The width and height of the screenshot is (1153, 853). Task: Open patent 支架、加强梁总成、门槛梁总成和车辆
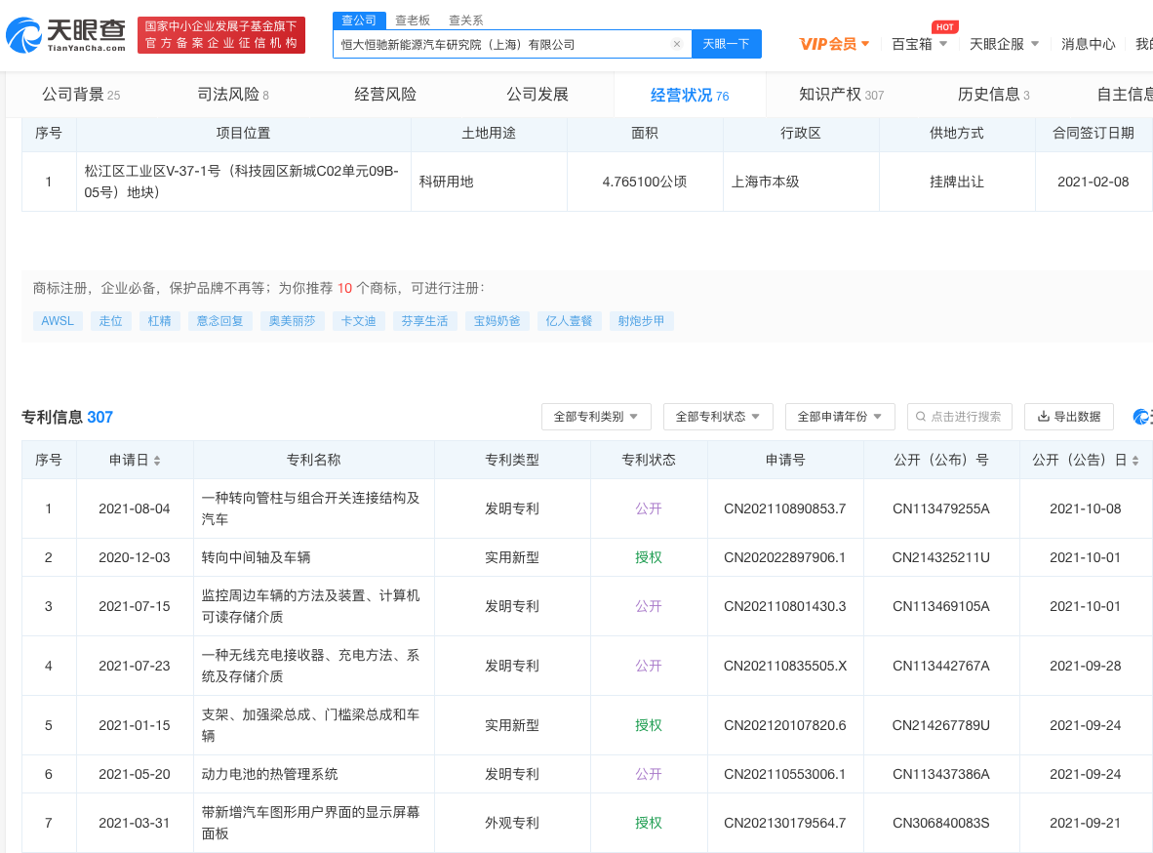click(x=311, y=725)
